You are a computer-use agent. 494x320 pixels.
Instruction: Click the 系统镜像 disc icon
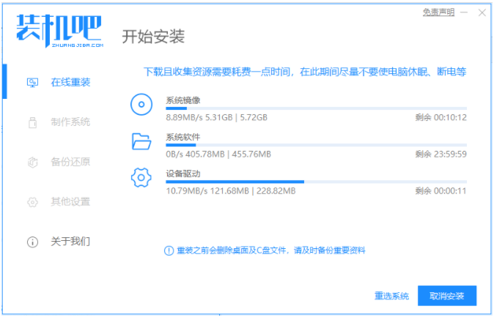click(x=141, y=105)
